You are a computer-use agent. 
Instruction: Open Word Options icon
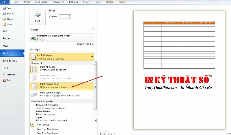coord(4,75)
